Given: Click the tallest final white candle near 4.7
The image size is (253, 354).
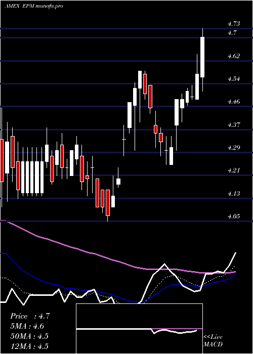Looking at the screenshot, I should click(202, 57).
